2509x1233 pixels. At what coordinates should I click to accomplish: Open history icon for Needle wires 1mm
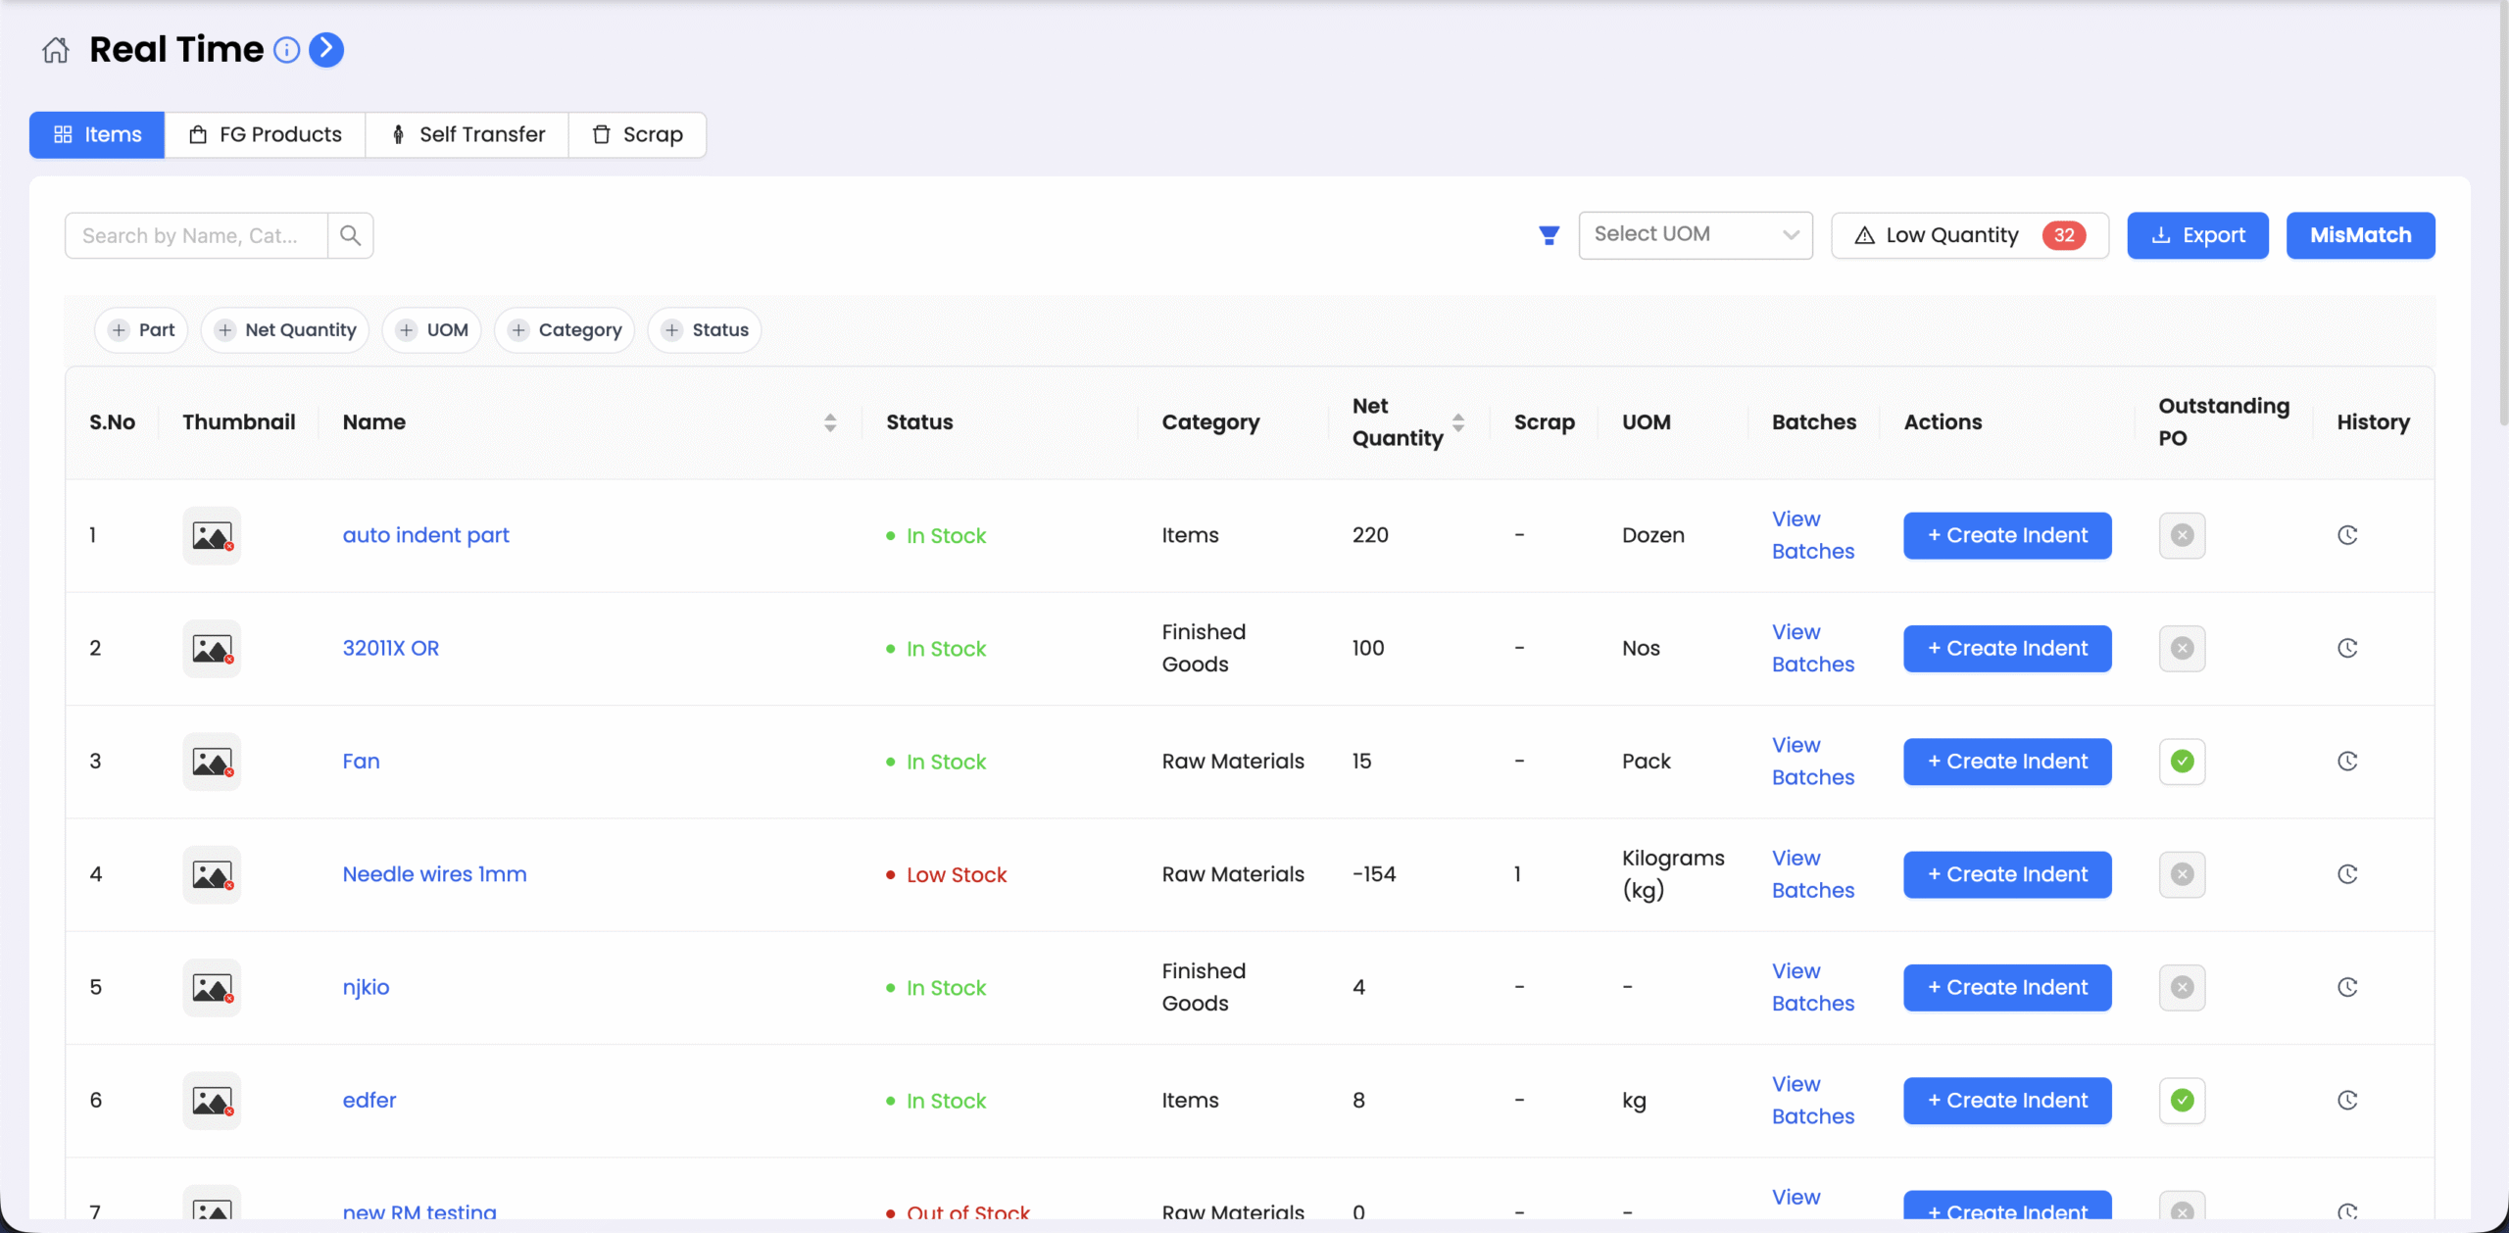coord(2347,874)
